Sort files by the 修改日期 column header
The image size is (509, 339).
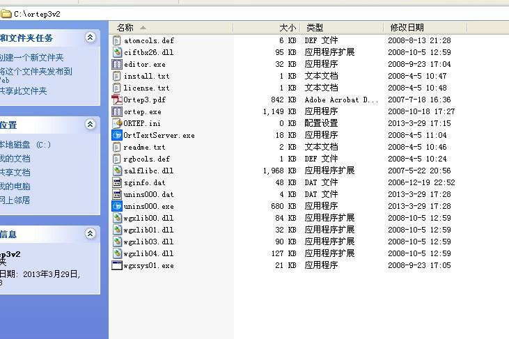tap(425, 28)
